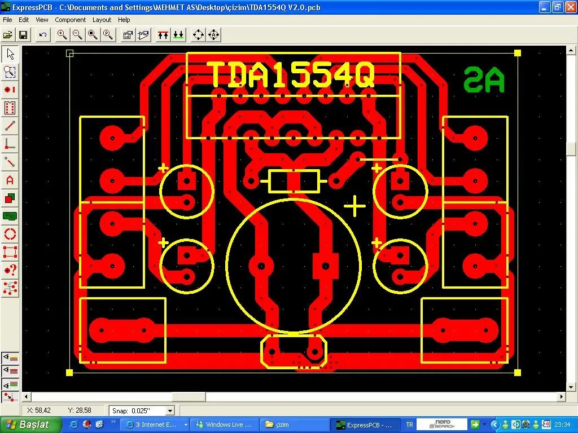This screenshot has height=433, width=578.
Task: Select the place pad tool
Action: pyautogui.click(x=10, y=90)
